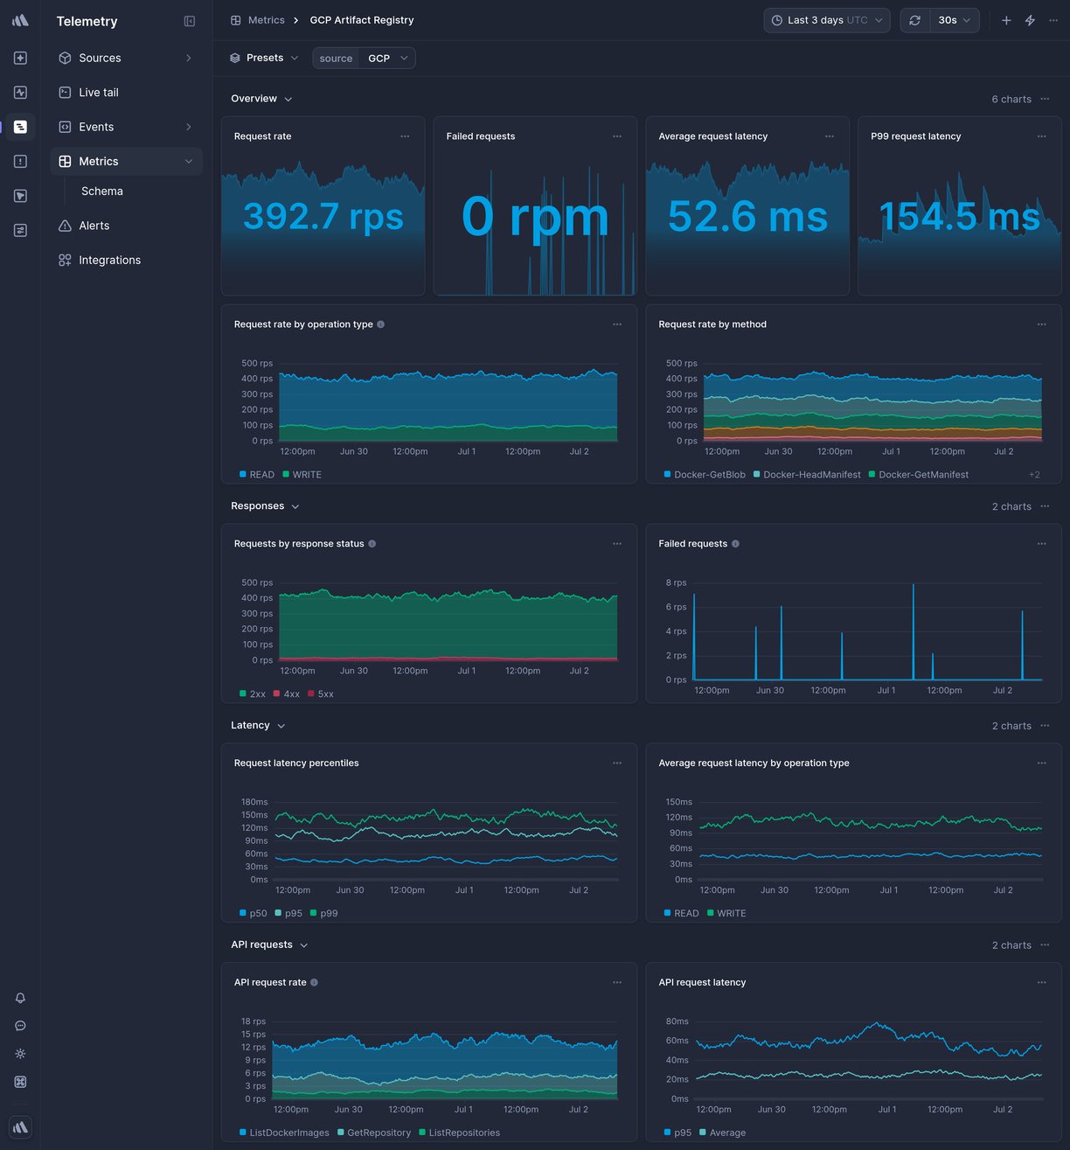Viewport: 1070px width, 1150px height.
Task: Open the Last 3 days time range dropdown
Action: click(827, 20)
